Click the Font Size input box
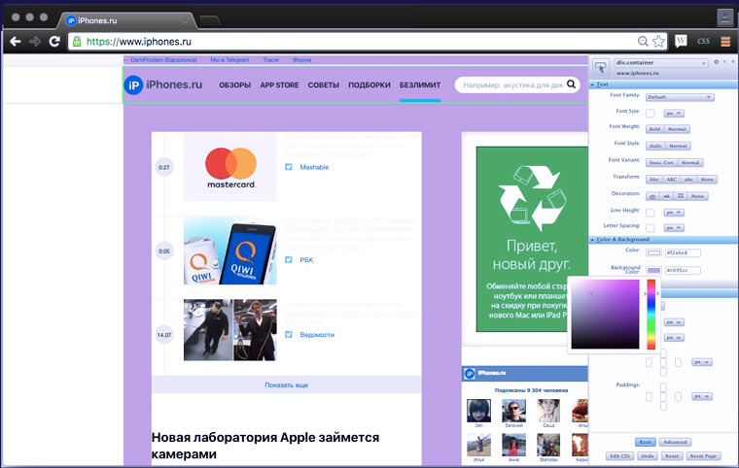This screenshot has height=468, width=739. [x=650, y=114]
